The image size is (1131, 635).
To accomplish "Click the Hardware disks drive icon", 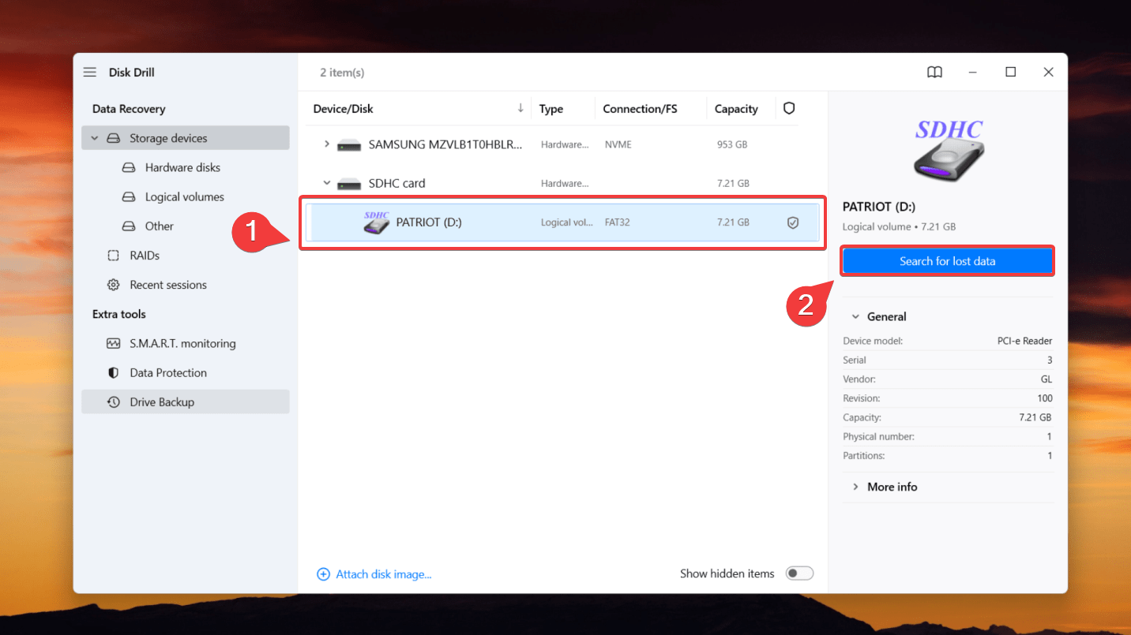I will [x=129, y=167].
